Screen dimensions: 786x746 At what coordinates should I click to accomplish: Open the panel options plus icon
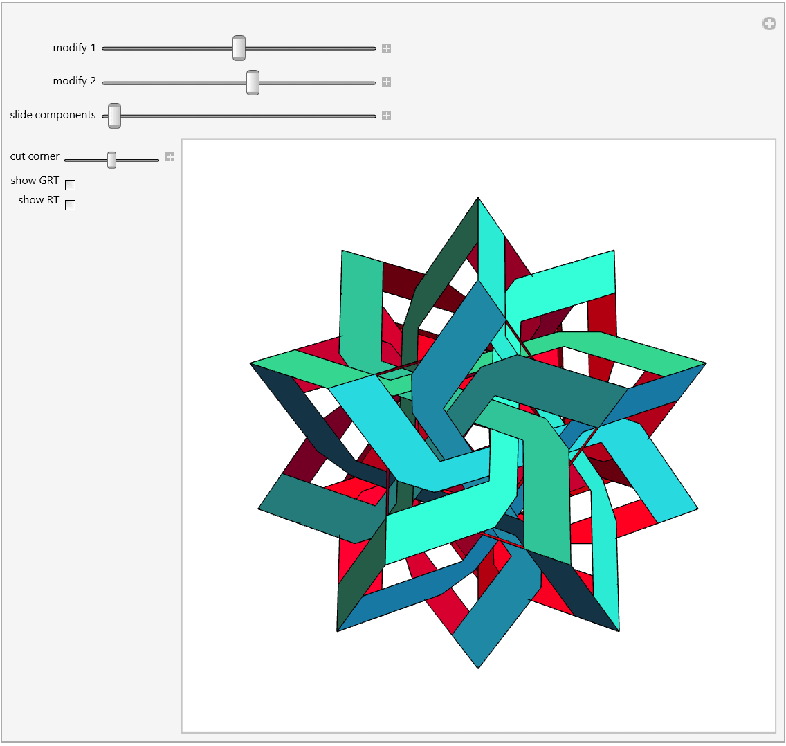pos(769,23)
